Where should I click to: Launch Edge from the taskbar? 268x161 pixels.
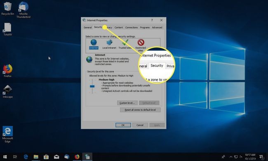pos(26,157)
